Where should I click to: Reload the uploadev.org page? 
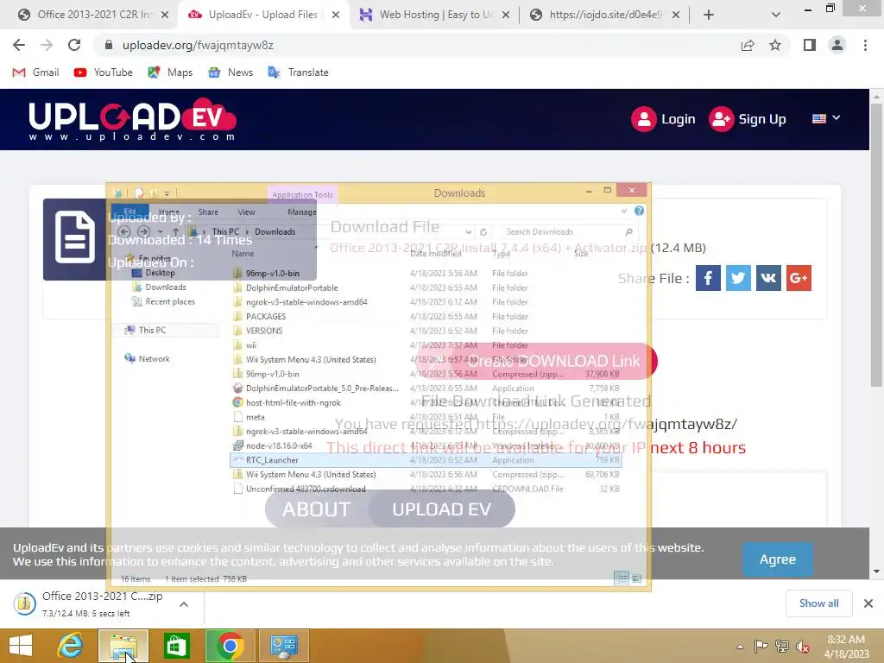pyautogui.click(x=74, y=45)
